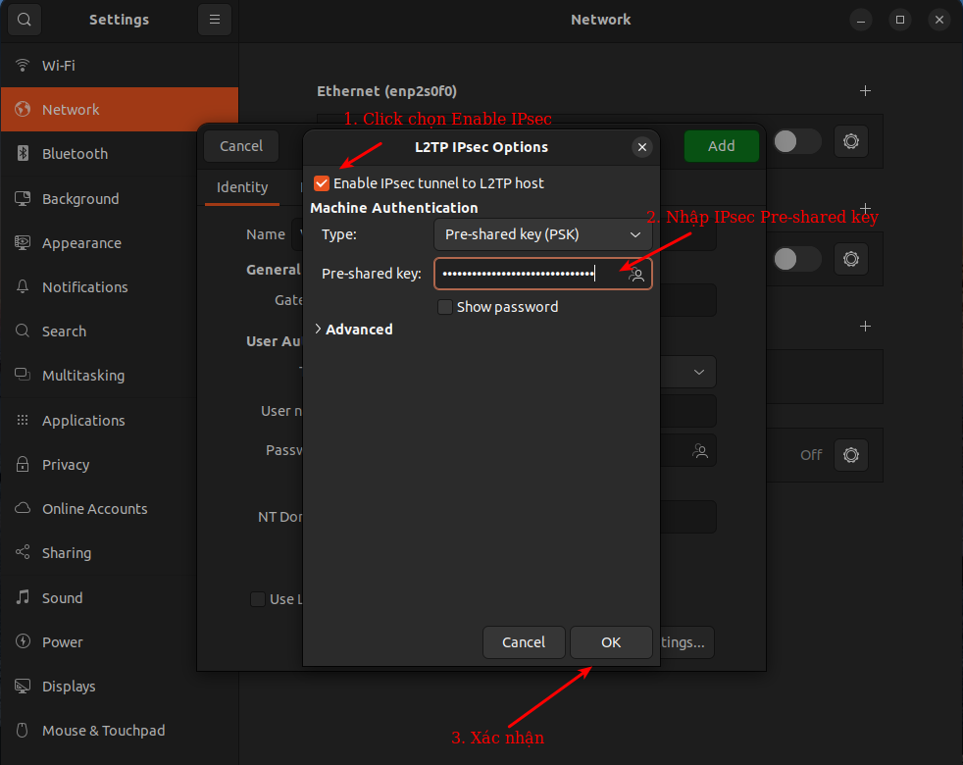Screen dimensions: 963x765
Task: Toggle the second connection switch in the Network panel
Action: [x=796, y=259]
